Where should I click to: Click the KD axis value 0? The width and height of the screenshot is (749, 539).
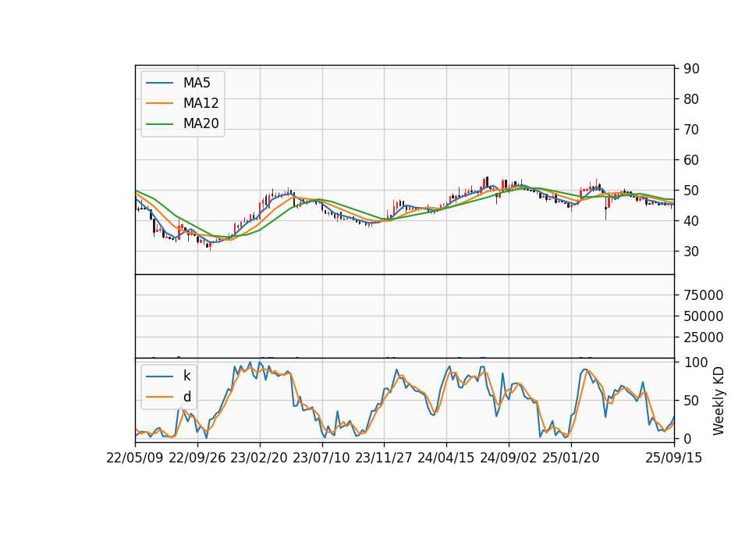(687, 438)
